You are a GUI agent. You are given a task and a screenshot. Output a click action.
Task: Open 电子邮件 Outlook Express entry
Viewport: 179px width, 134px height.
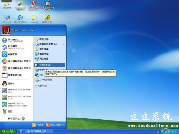16,47
